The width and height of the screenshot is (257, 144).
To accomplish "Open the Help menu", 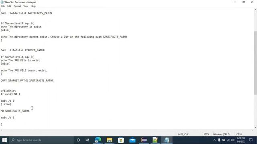I will coord(33,6).
